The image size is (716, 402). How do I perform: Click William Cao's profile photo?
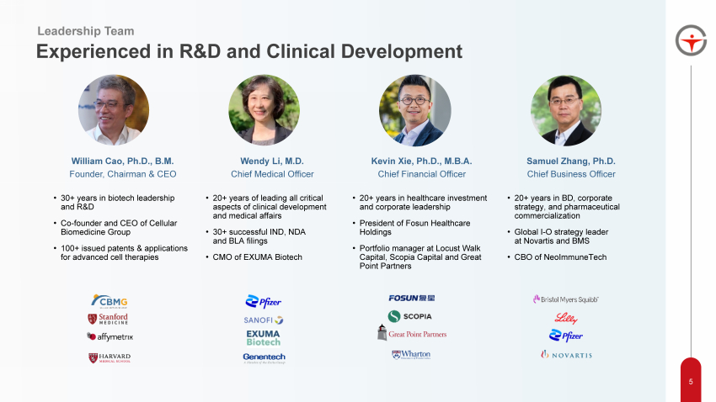[113, 110]
